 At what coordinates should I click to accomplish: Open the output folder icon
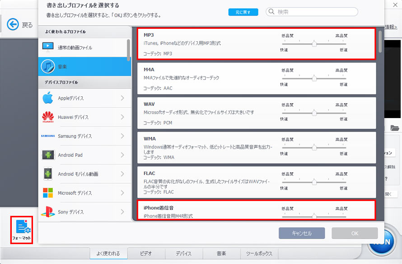[395, 127]
